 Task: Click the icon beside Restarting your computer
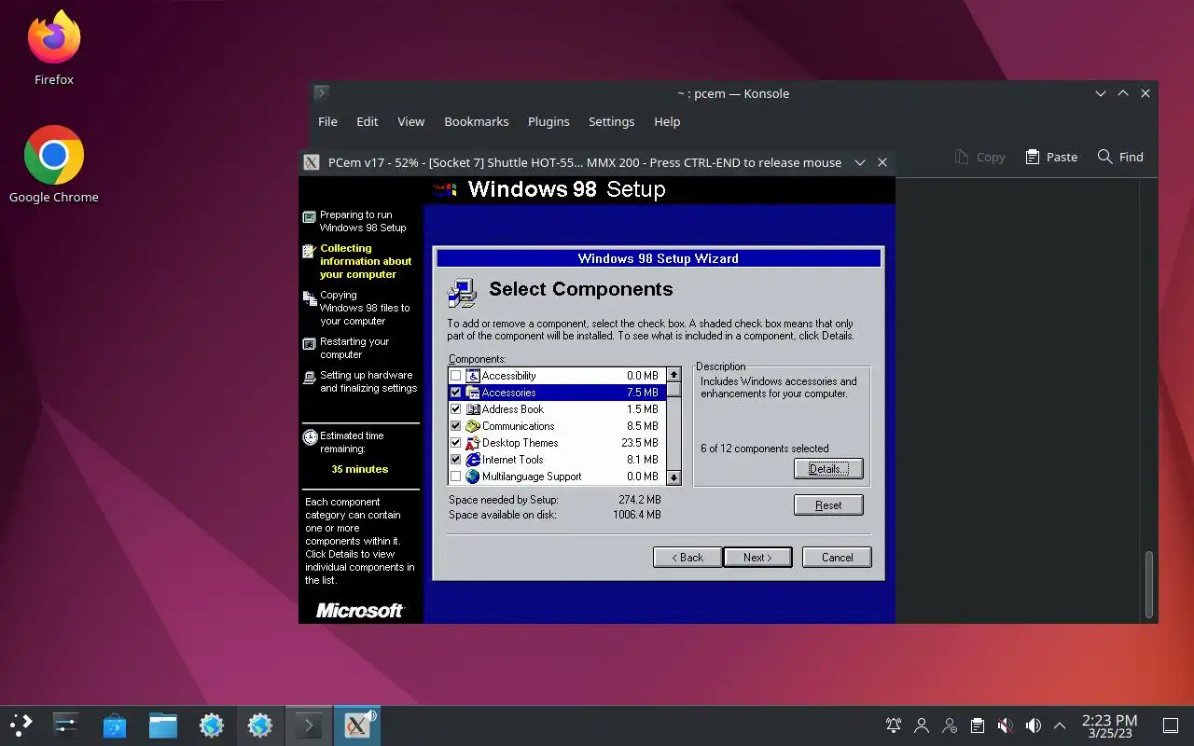click(310, 344)
